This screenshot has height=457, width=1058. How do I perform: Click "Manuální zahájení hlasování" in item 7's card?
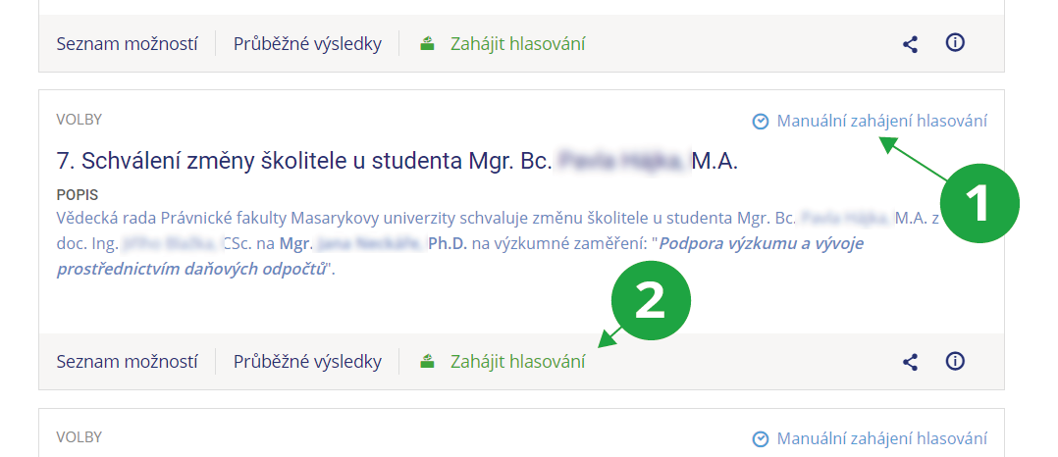coord(881,122)
